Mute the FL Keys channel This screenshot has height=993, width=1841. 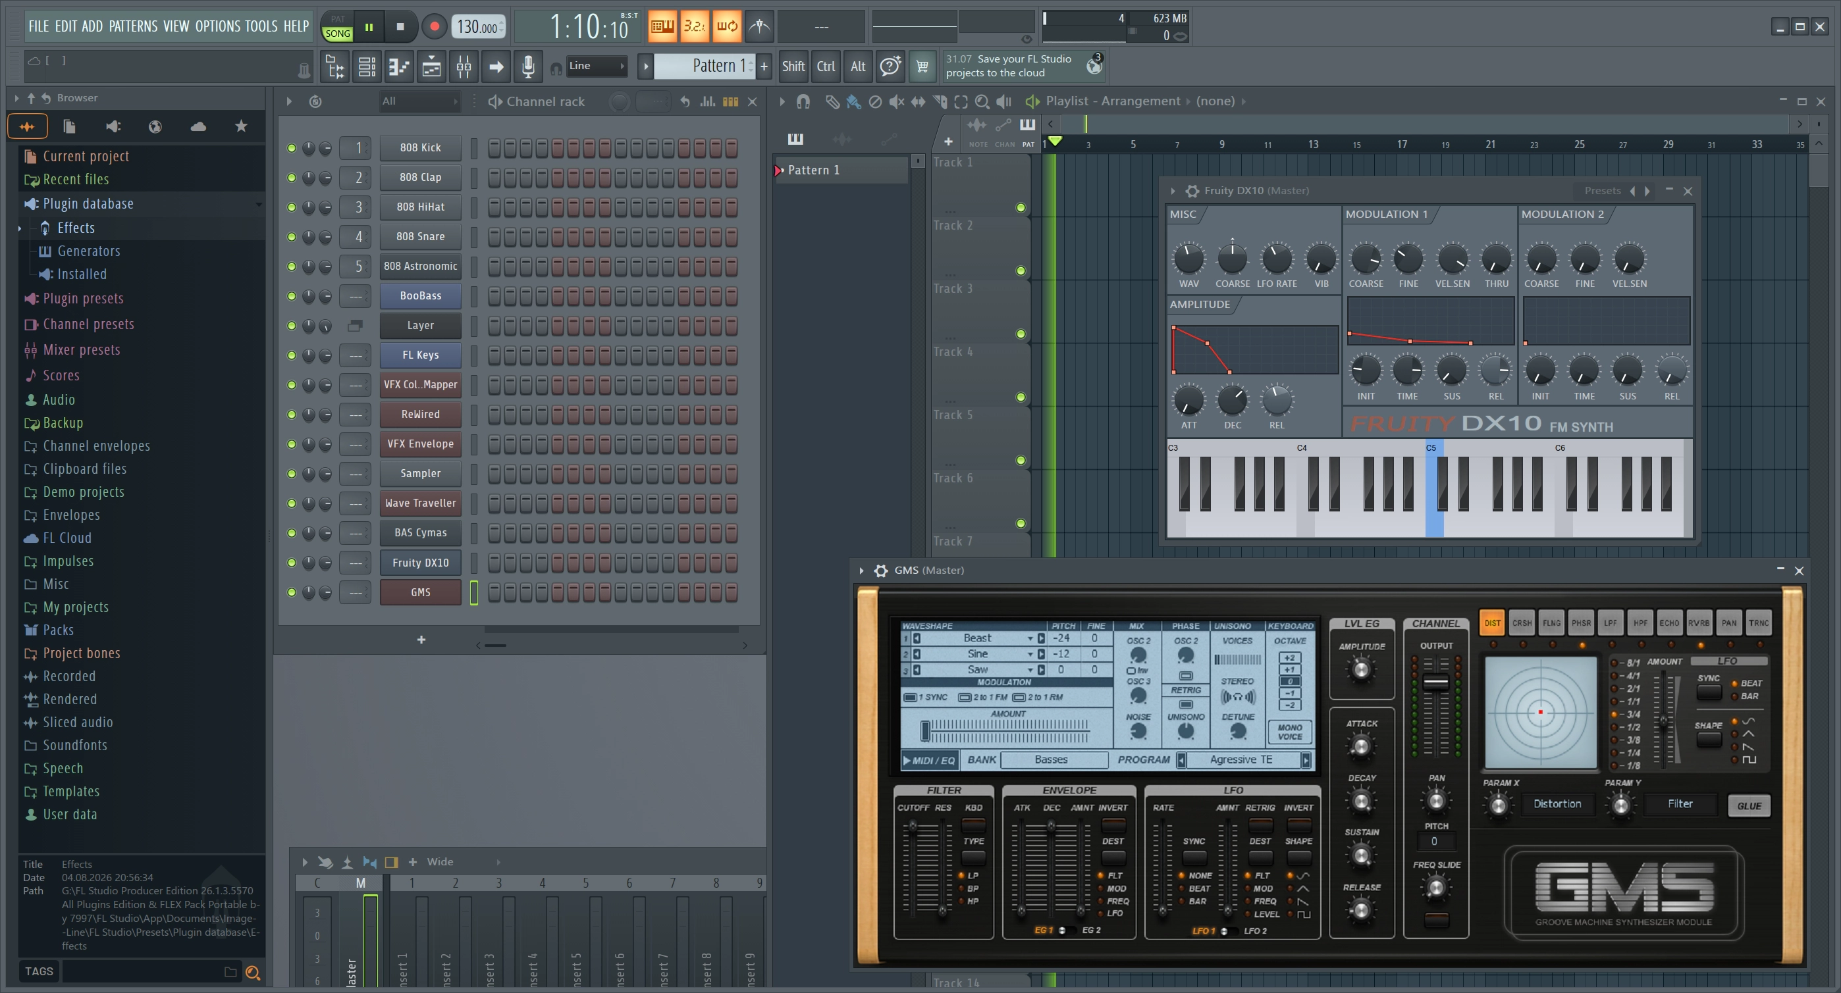292,355
